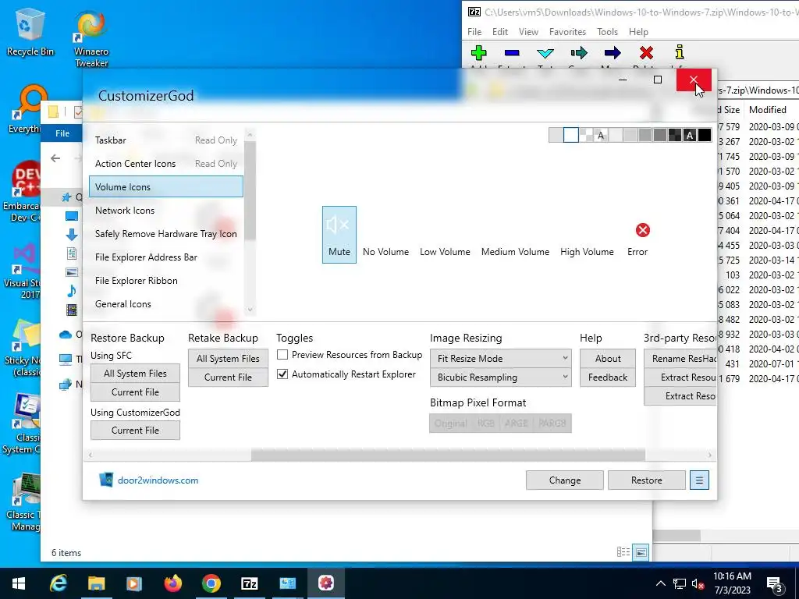The width and height of the screenshot is (799, 599).
Task: Click the Change button
Action: 565,480
